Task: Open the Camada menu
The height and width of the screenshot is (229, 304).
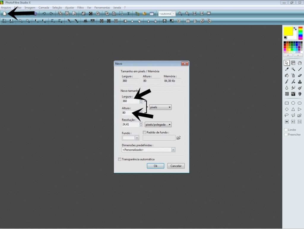Action: [44, 7]
